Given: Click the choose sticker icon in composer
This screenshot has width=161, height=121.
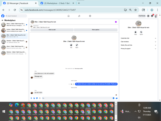Looking at the screenshot, I should pyautogui.click(x=37, y=98).
